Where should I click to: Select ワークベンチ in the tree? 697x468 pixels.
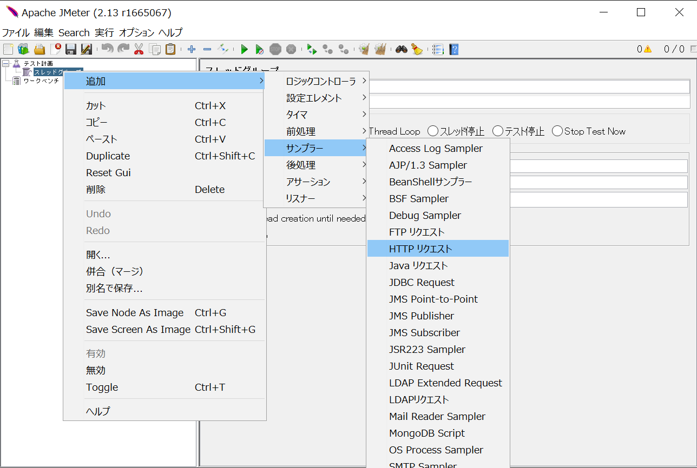(x=41, y=81)
